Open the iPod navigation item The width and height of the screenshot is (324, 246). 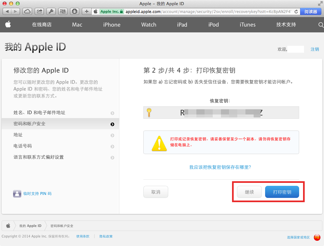(x=213, y=25)
